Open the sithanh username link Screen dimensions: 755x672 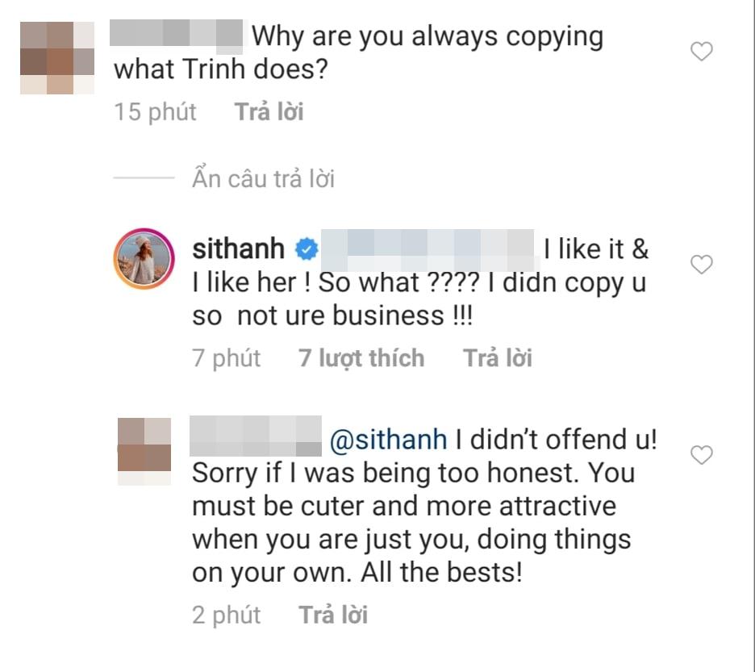coord(239,249)
